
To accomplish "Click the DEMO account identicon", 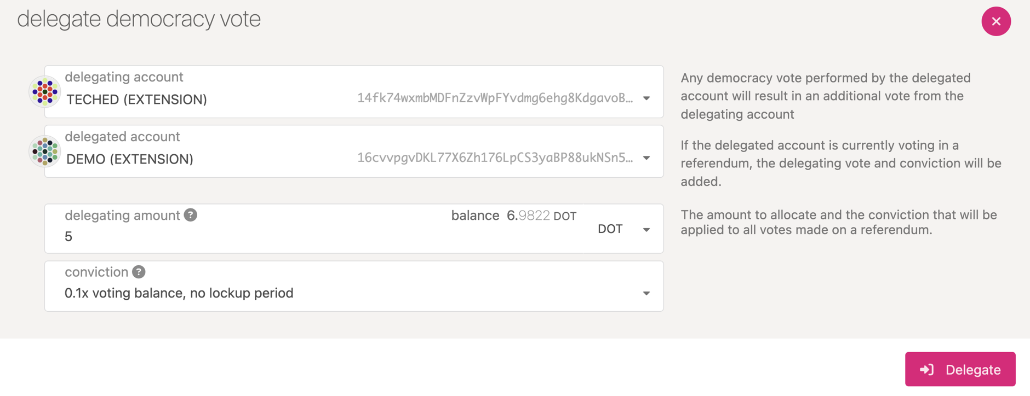I will [45, 152].
